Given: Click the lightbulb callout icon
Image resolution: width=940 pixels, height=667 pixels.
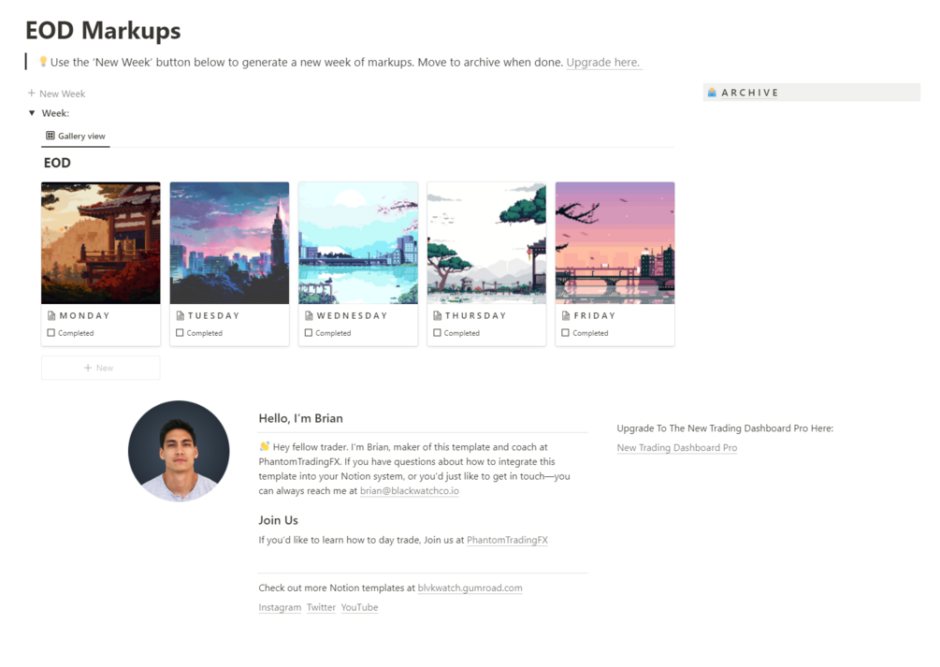Looking at the screenshot, I should tap(43, 62).
